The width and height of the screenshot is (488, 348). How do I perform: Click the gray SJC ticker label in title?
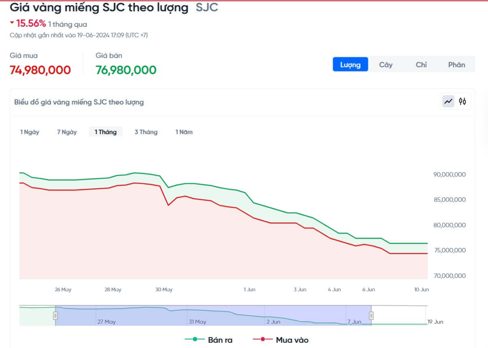(x=207, y=8)
